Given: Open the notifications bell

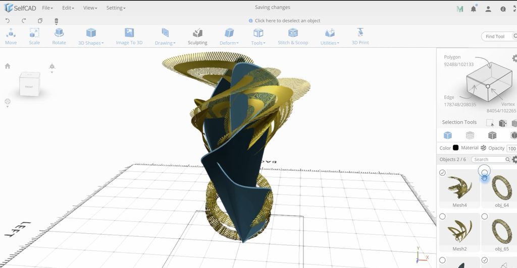Looking at the screenshot, I should (x=474, y=9).
